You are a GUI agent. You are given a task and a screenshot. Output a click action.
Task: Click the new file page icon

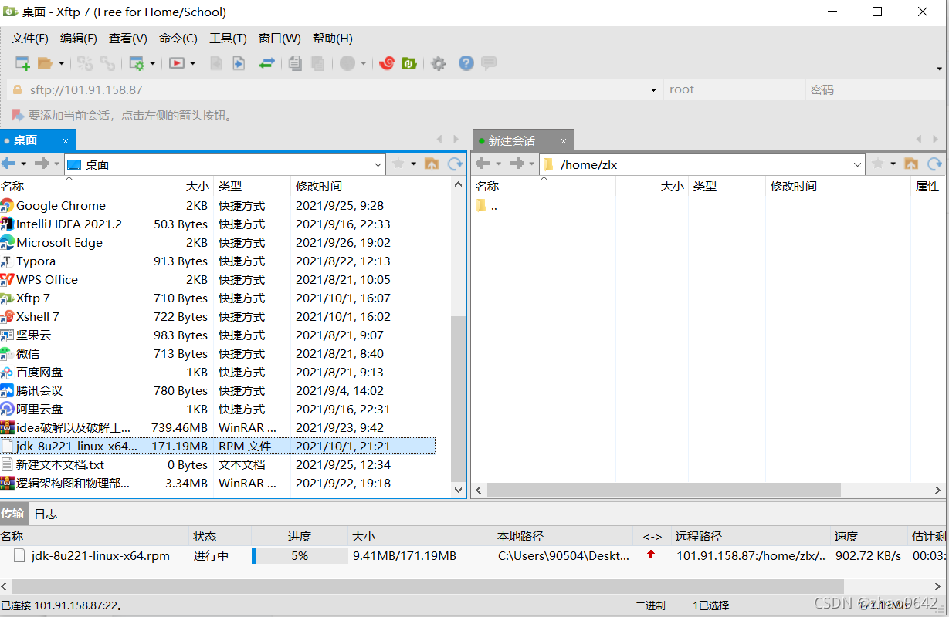point(217,63)
